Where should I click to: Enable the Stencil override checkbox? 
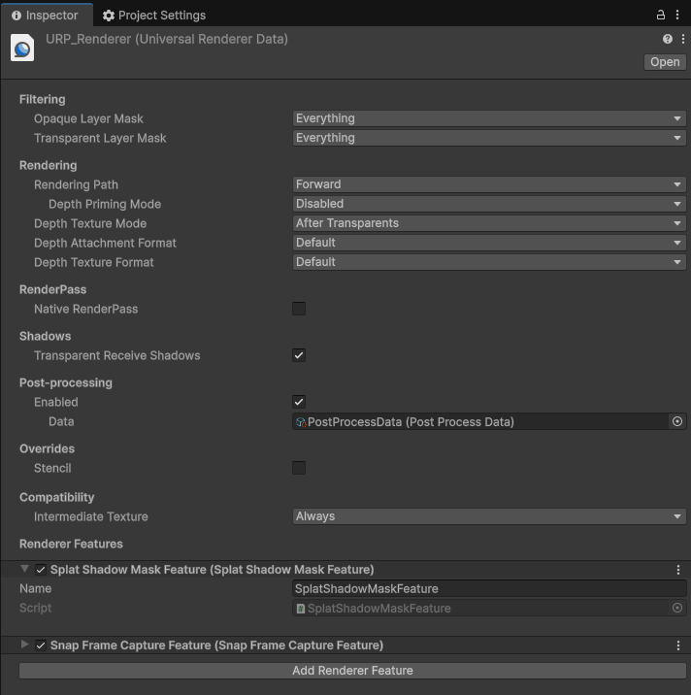pos(299,468)
